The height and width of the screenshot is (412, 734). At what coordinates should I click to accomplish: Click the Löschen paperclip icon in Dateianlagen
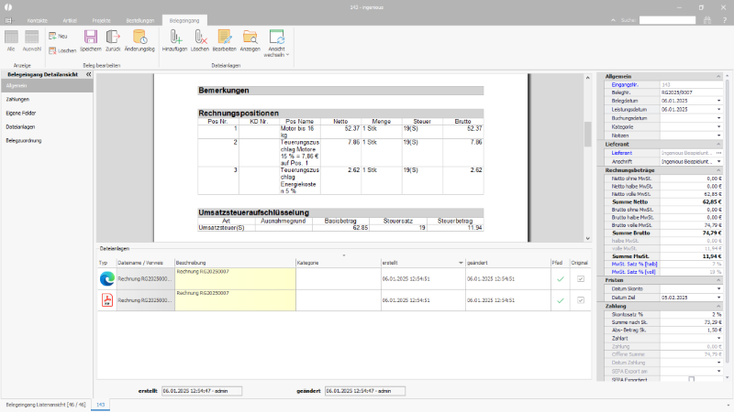pos(200,38)
